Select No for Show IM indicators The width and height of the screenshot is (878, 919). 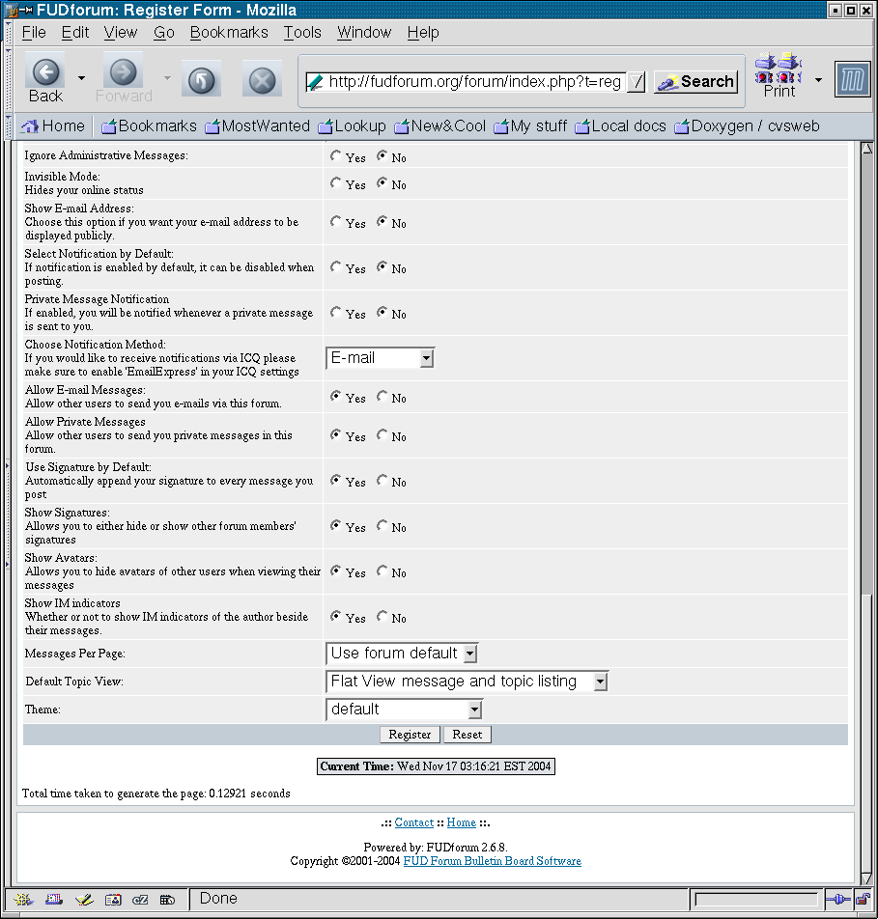(x=382, y=616)
